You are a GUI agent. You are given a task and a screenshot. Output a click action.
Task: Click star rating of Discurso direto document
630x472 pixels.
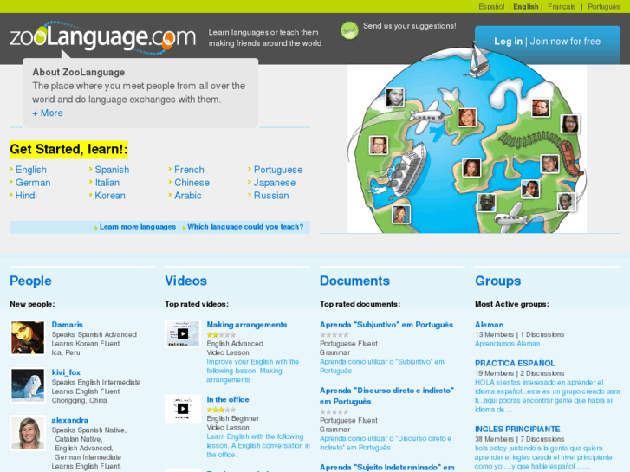pyautogui.click(x=334, y=411)
